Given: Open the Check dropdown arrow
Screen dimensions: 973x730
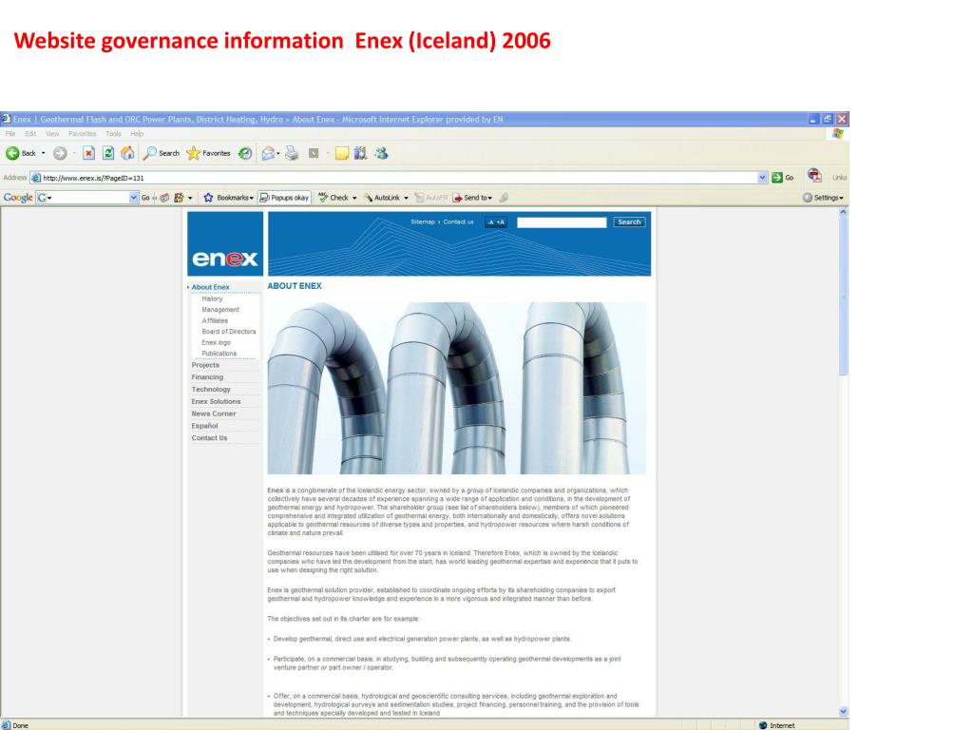Looking at the screenshot, I should point(354,198).
